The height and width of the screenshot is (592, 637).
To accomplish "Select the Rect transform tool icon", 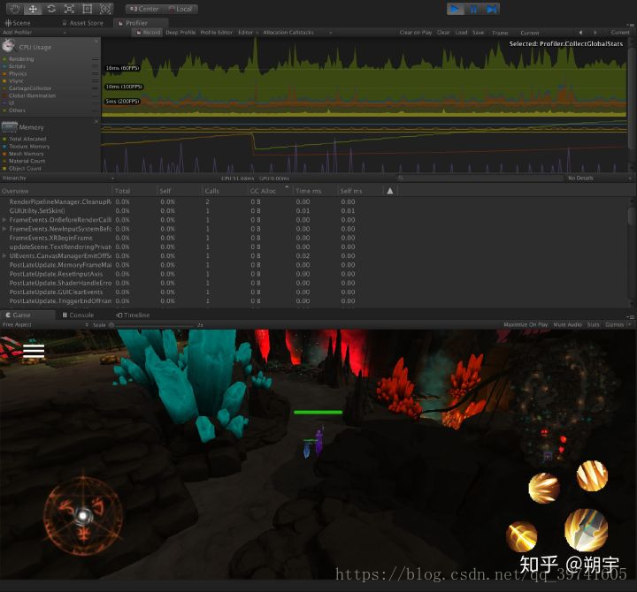I will tap(87, 9).
